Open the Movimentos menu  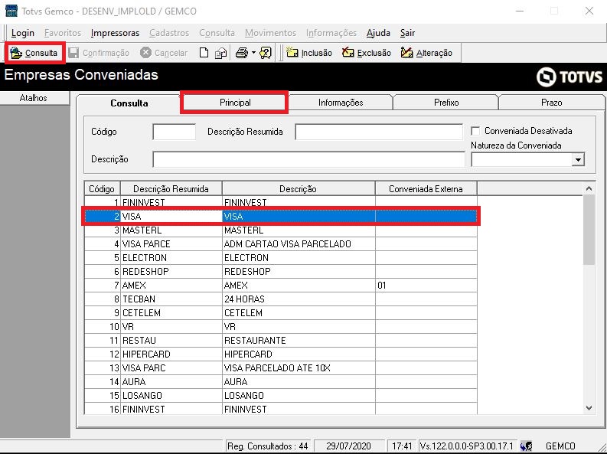coord(271,33)
